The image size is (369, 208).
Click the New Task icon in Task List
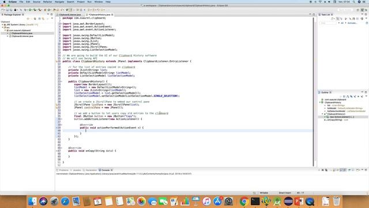click(332, 18)
